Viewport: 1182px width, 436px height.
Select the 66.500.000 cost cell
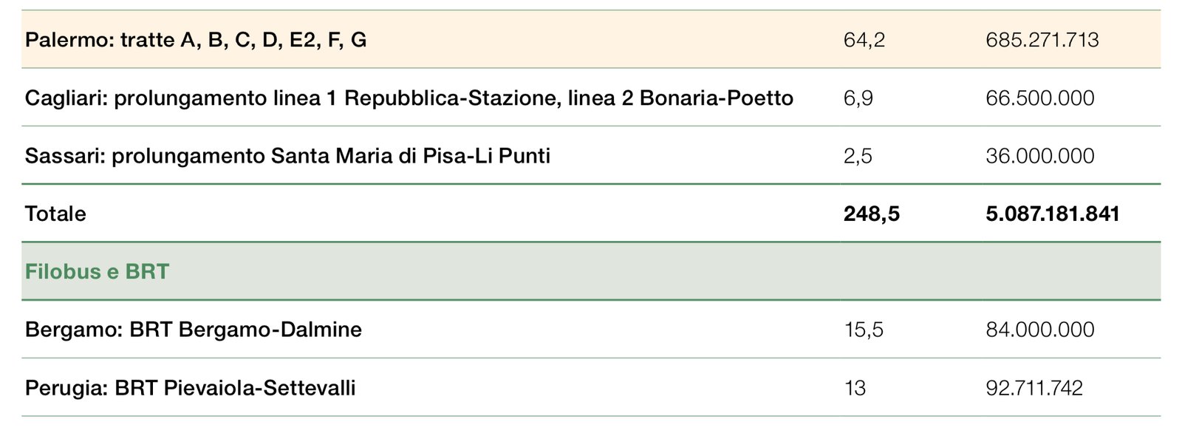[x=1039, y=98]
